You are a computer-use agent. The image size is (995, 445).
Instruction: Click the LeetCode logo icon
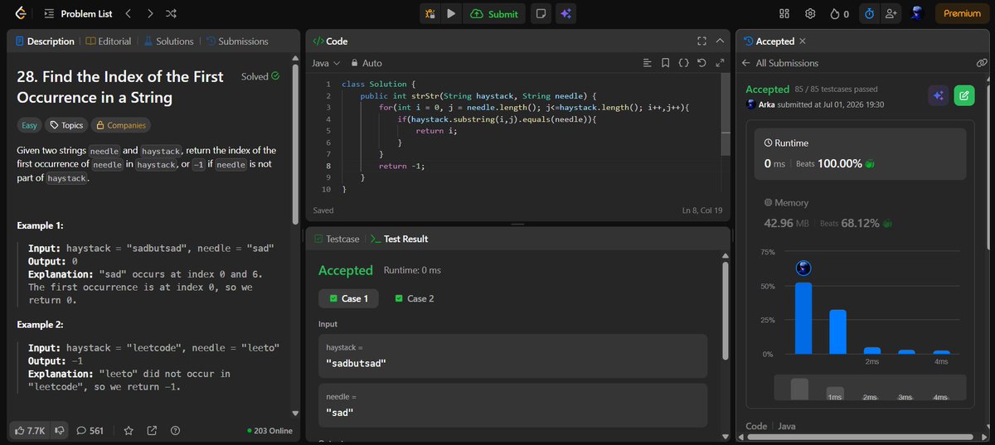[20, 13]
